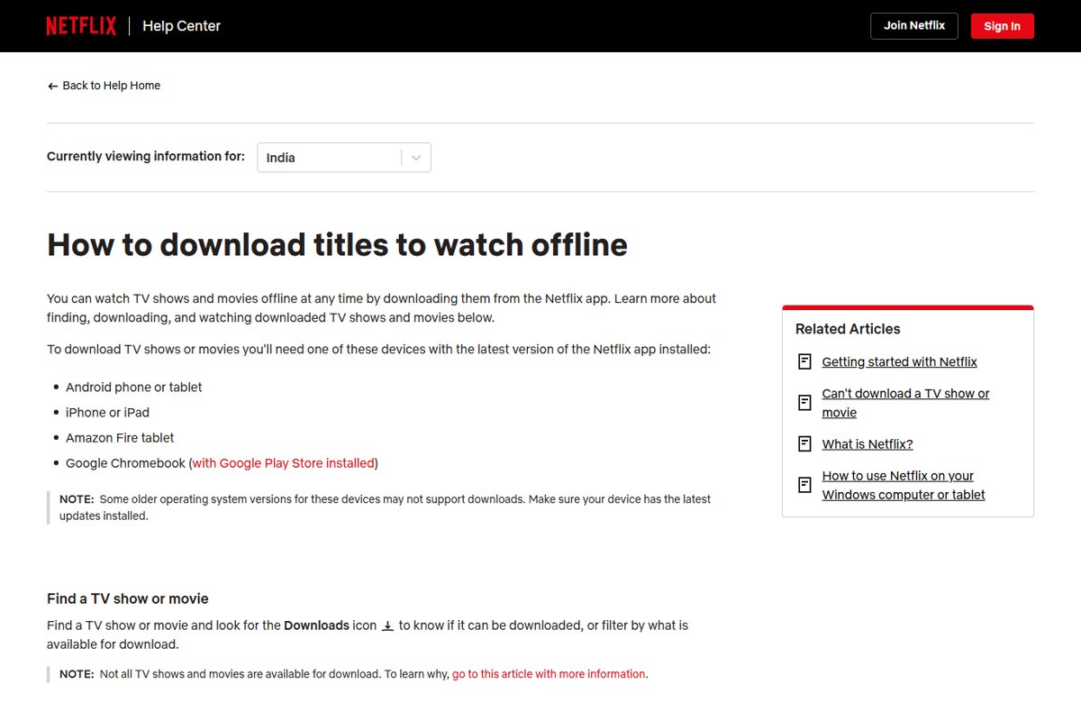This screenshot has height=712, width=1081.
Task: Open the Help Center home link
Action: click(181, 26)
